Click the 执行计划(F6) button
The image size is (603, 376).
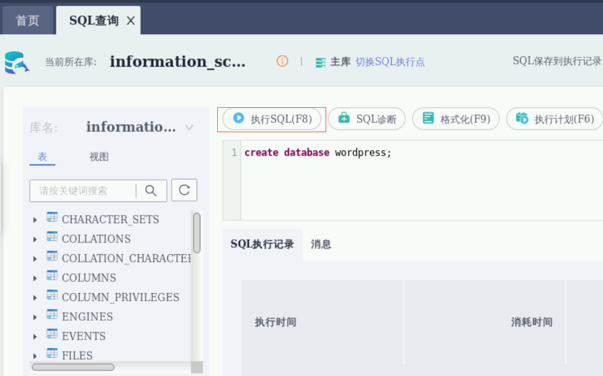[555, 119]
